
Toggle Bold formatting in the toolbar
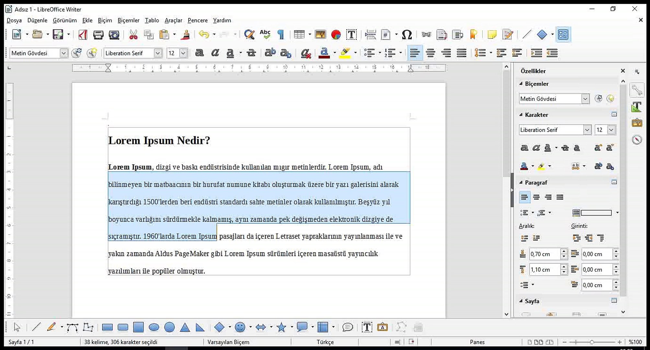coord(199,53)
